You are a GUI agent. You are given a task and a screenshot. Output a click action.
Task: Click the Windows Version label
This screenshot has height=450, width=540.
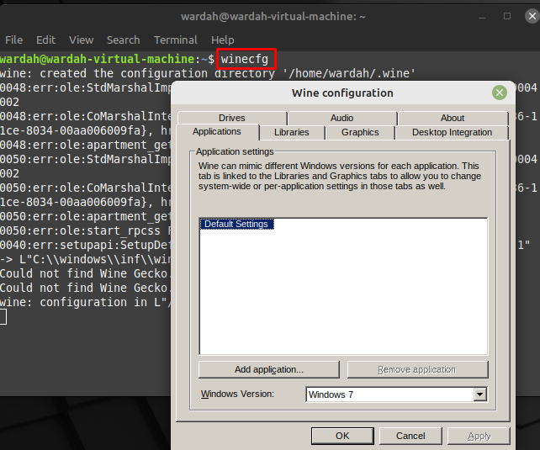coord(238,394)
